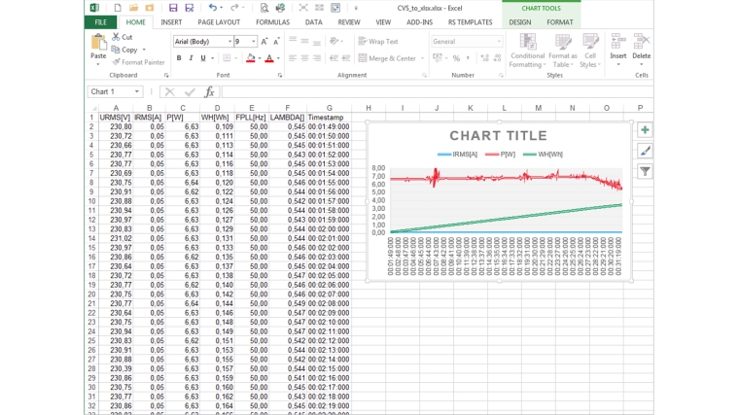
Task: Toggle Italic formatting
Action: [x=191, y=58]
